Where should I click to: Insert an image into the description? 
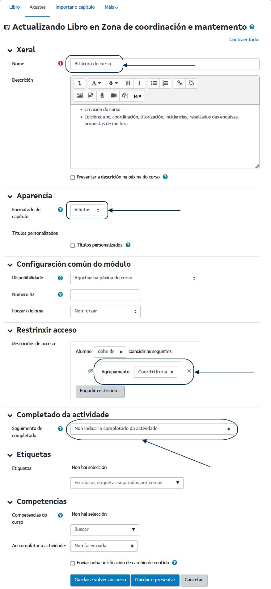tap(79, 96)
